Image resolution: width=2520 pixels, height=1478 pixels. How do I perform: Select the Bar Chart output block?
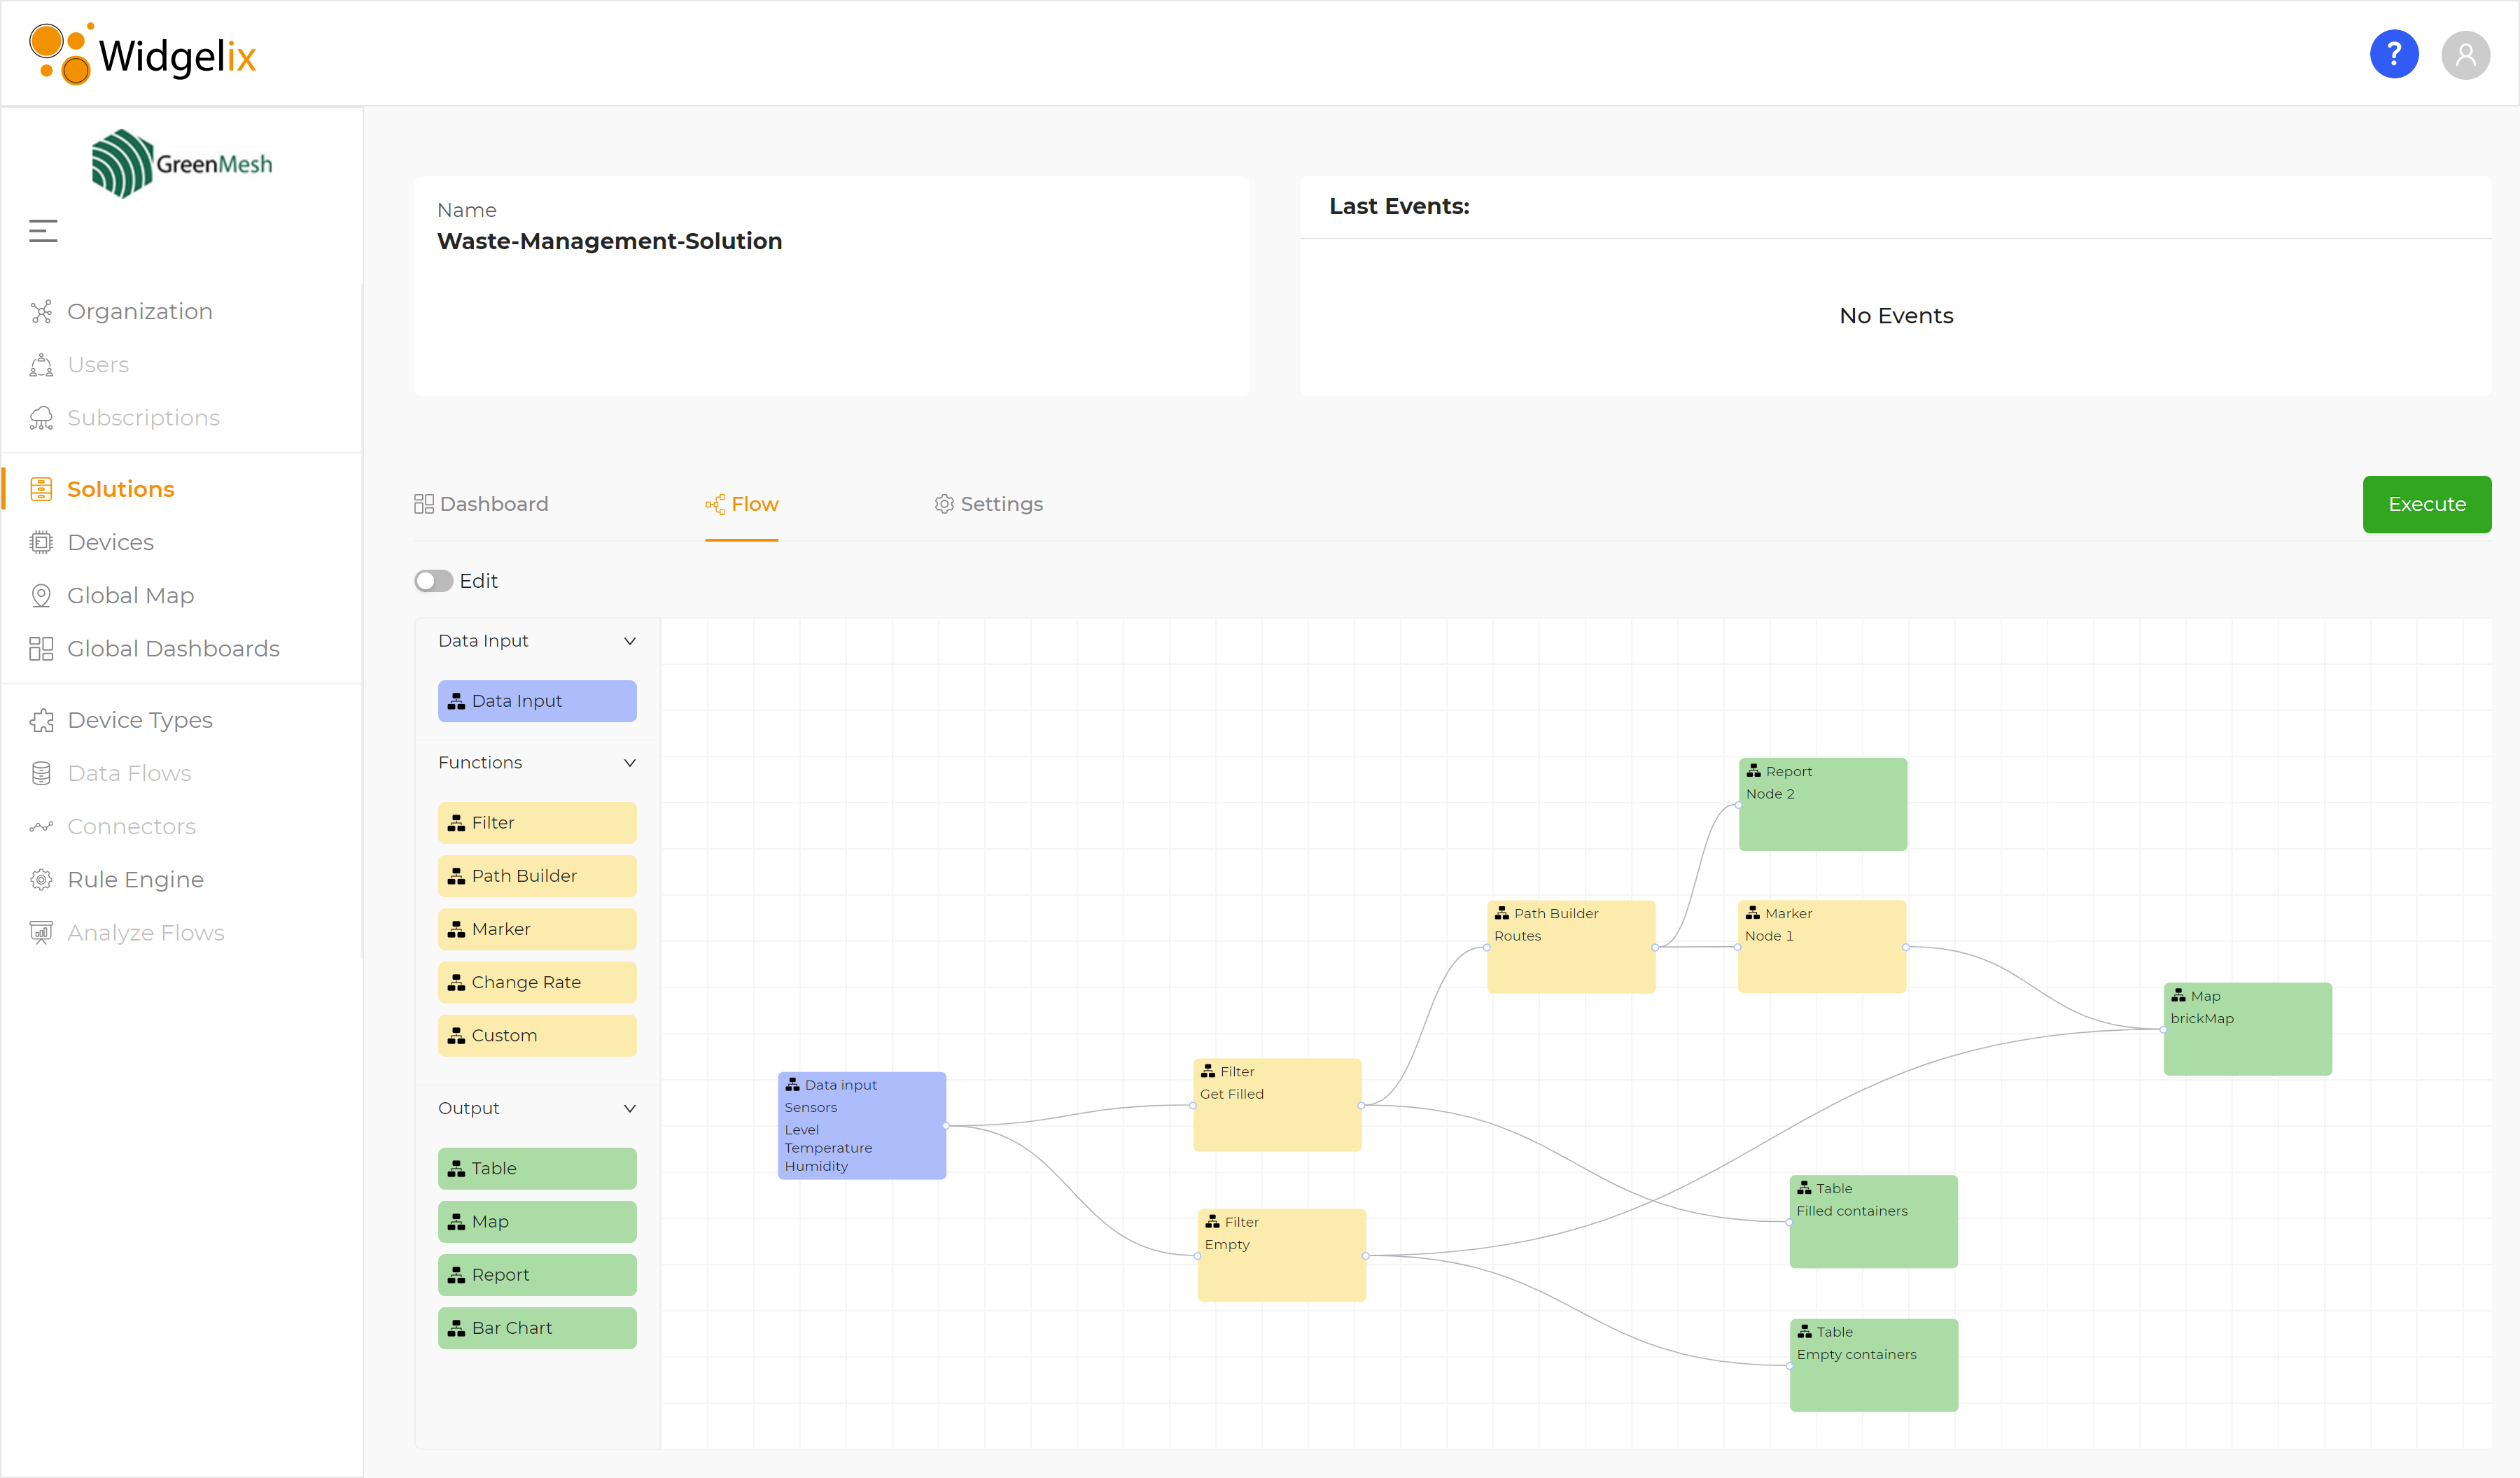click(537, 1328)
